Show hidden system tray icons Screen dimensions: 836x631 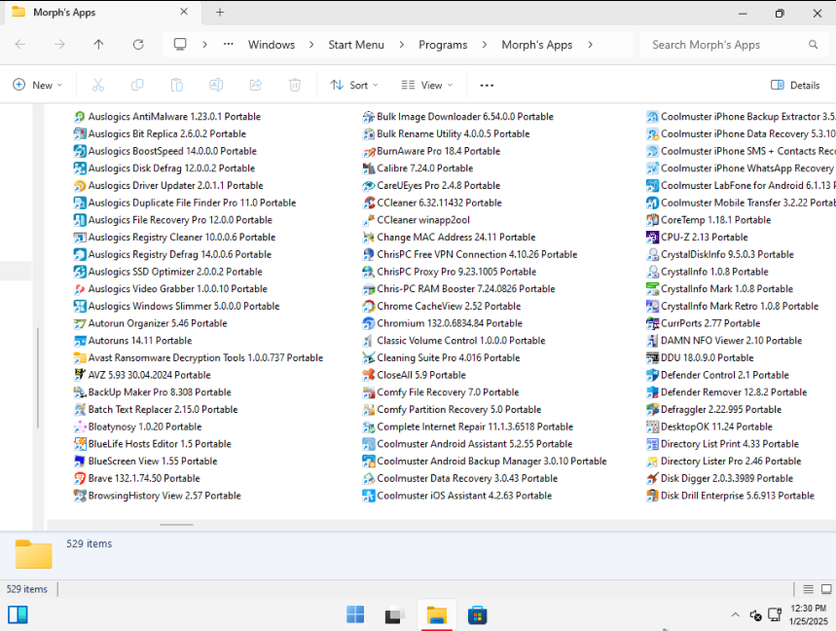(x=735, y=615)
